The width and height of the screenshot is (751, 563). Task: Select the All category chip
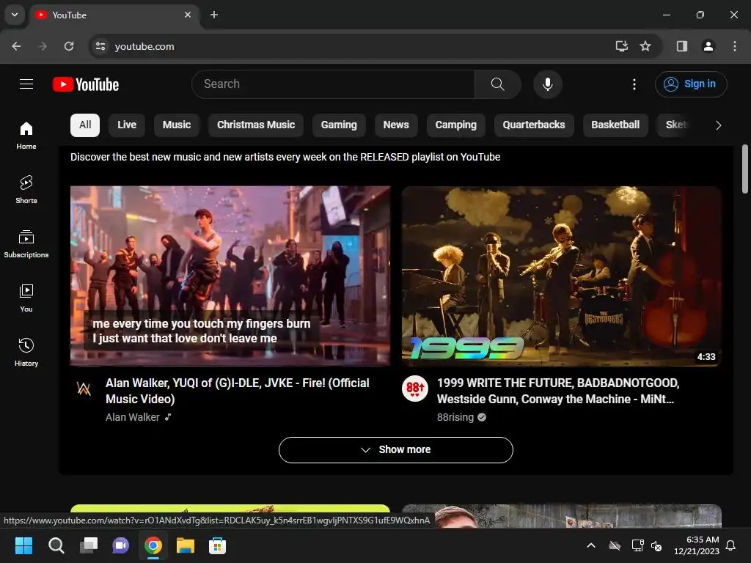[x=85, y=125]
